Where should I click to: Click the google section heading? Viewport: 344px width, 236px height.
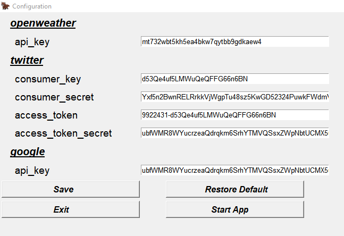(x=28, y=152)
